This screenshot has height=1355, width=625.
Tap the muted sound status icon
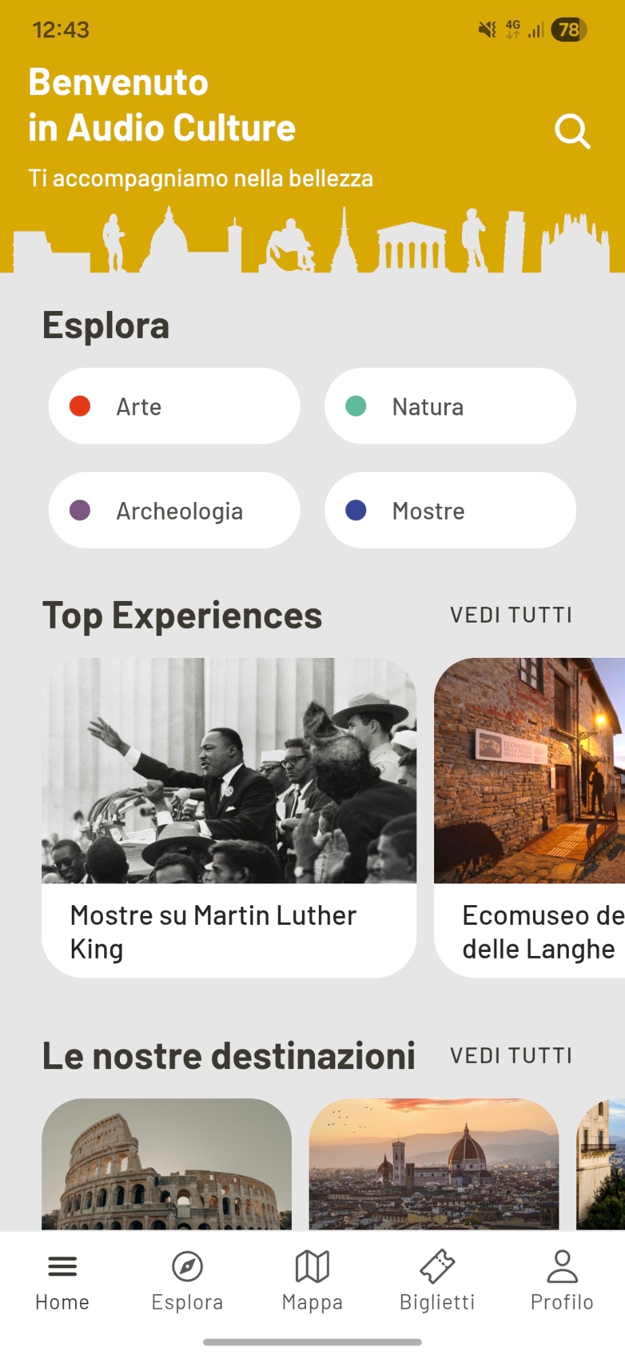click(x=487, y=29)
